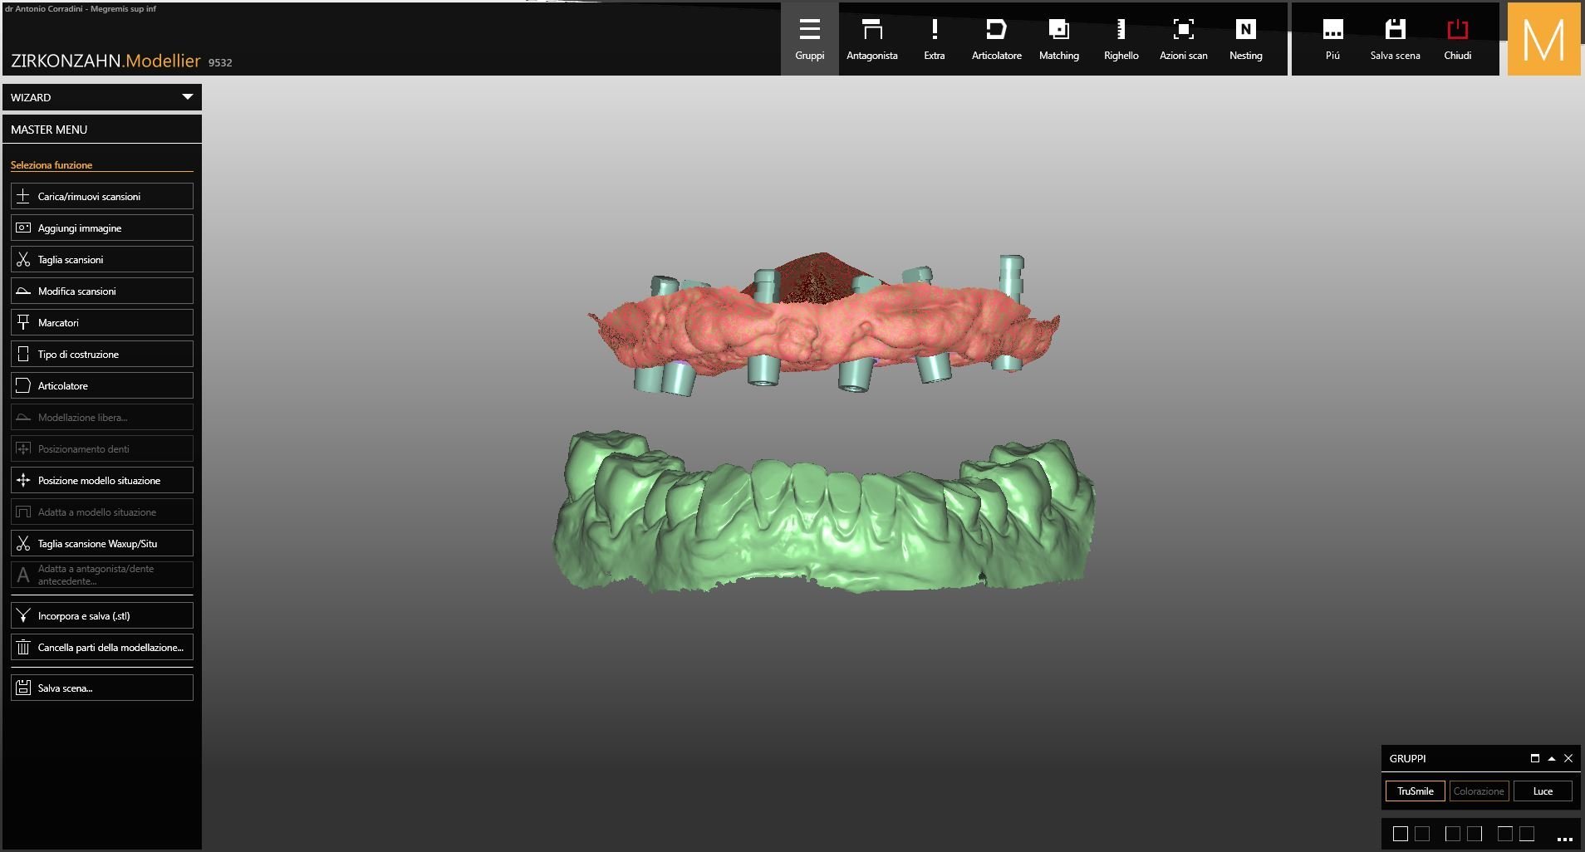Click the green lower jaw model in viewport
1585x852 pixels.
822,531
